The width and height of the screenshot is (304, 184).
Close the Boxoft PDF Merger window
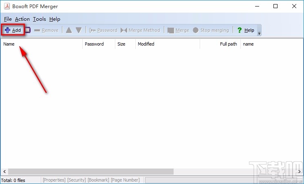click(294, 6)
